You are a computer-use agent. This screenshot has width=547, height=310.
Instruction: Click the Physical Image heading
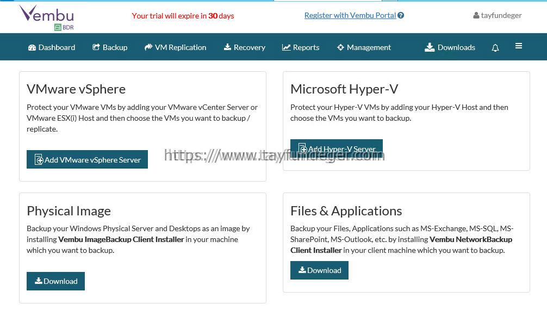point(69,211)
